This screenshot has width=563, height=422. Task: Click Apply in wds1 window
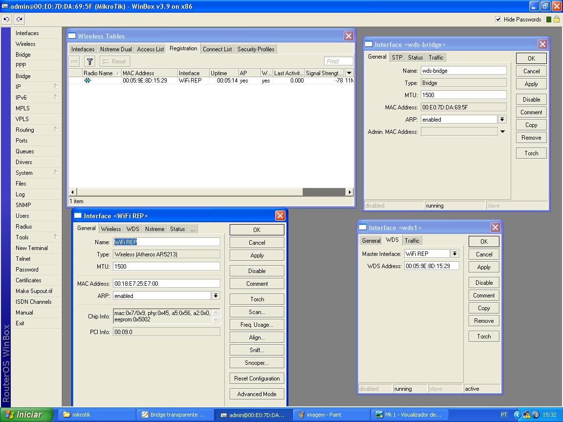click(x=484, y=267)
